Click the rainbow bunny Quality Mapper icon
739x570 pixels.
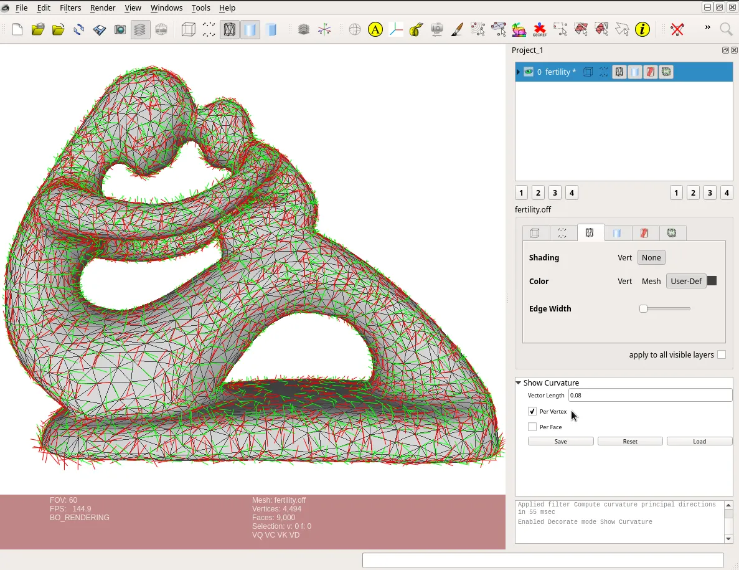pos(519,29)
